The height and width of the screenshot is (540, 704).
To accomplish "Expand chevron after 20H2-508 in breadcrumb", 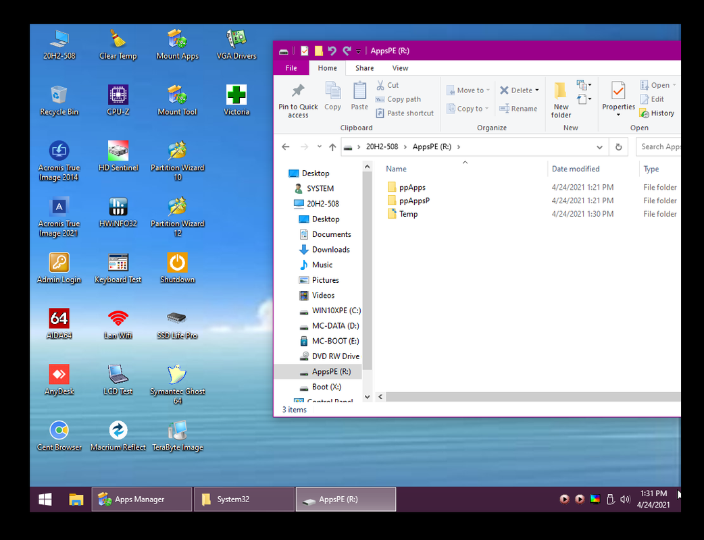I will point(405,146).
